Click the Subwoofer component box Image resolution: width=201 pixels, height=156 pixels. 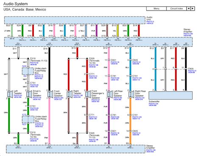[x=170, y=95]
